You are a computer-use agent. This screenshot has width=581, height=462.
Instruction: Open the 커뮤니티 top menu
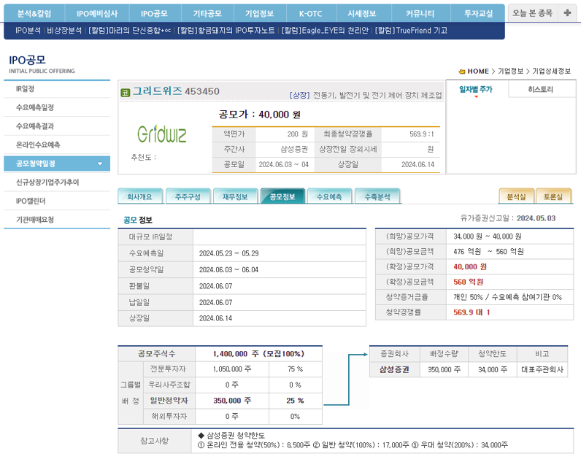tap(420, 14)
